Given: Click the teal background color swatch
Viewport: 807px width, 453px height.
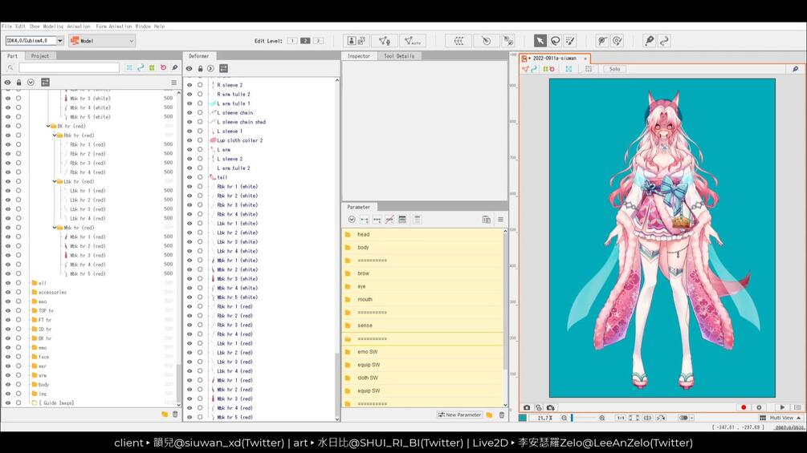Looking at the screenshot, I should click(x=523, y=418).
